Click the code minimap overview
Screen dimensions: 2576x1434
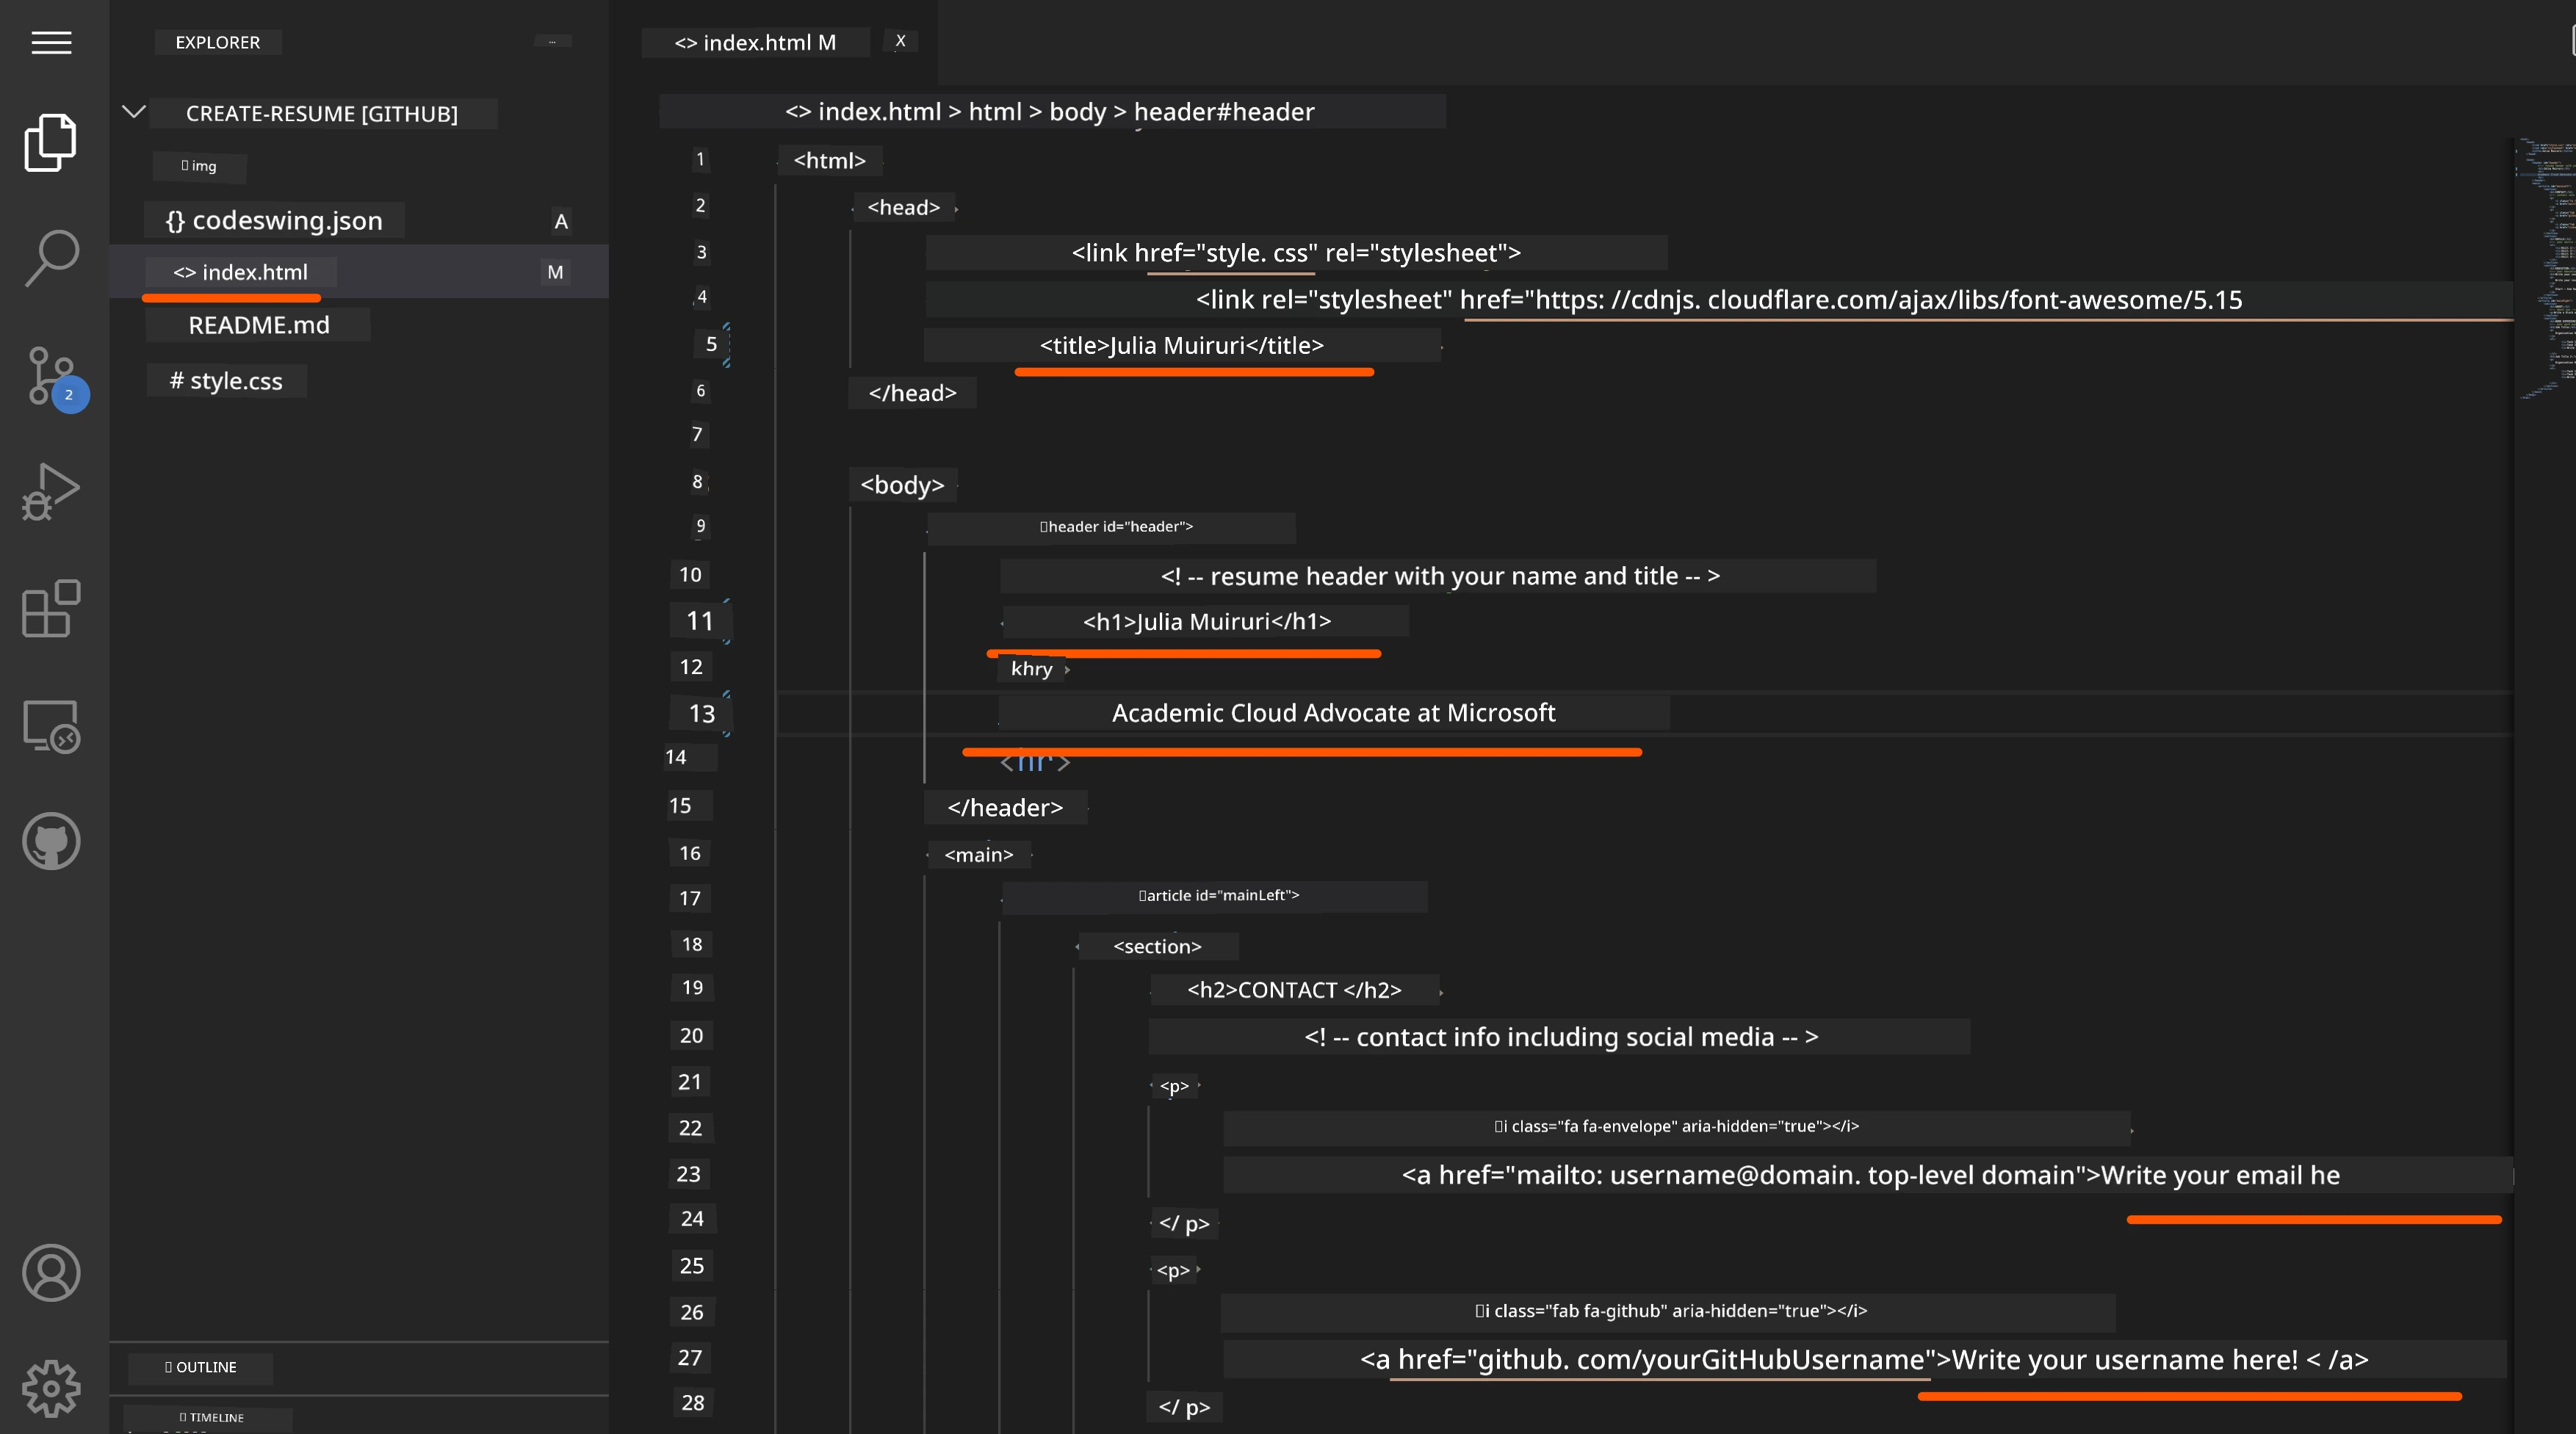[2545, 269]
